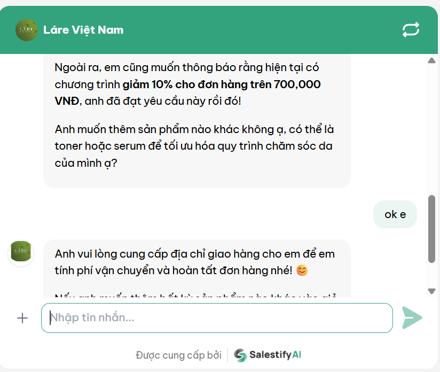Click the bot avatar beside the shipping message

point(21,252)
